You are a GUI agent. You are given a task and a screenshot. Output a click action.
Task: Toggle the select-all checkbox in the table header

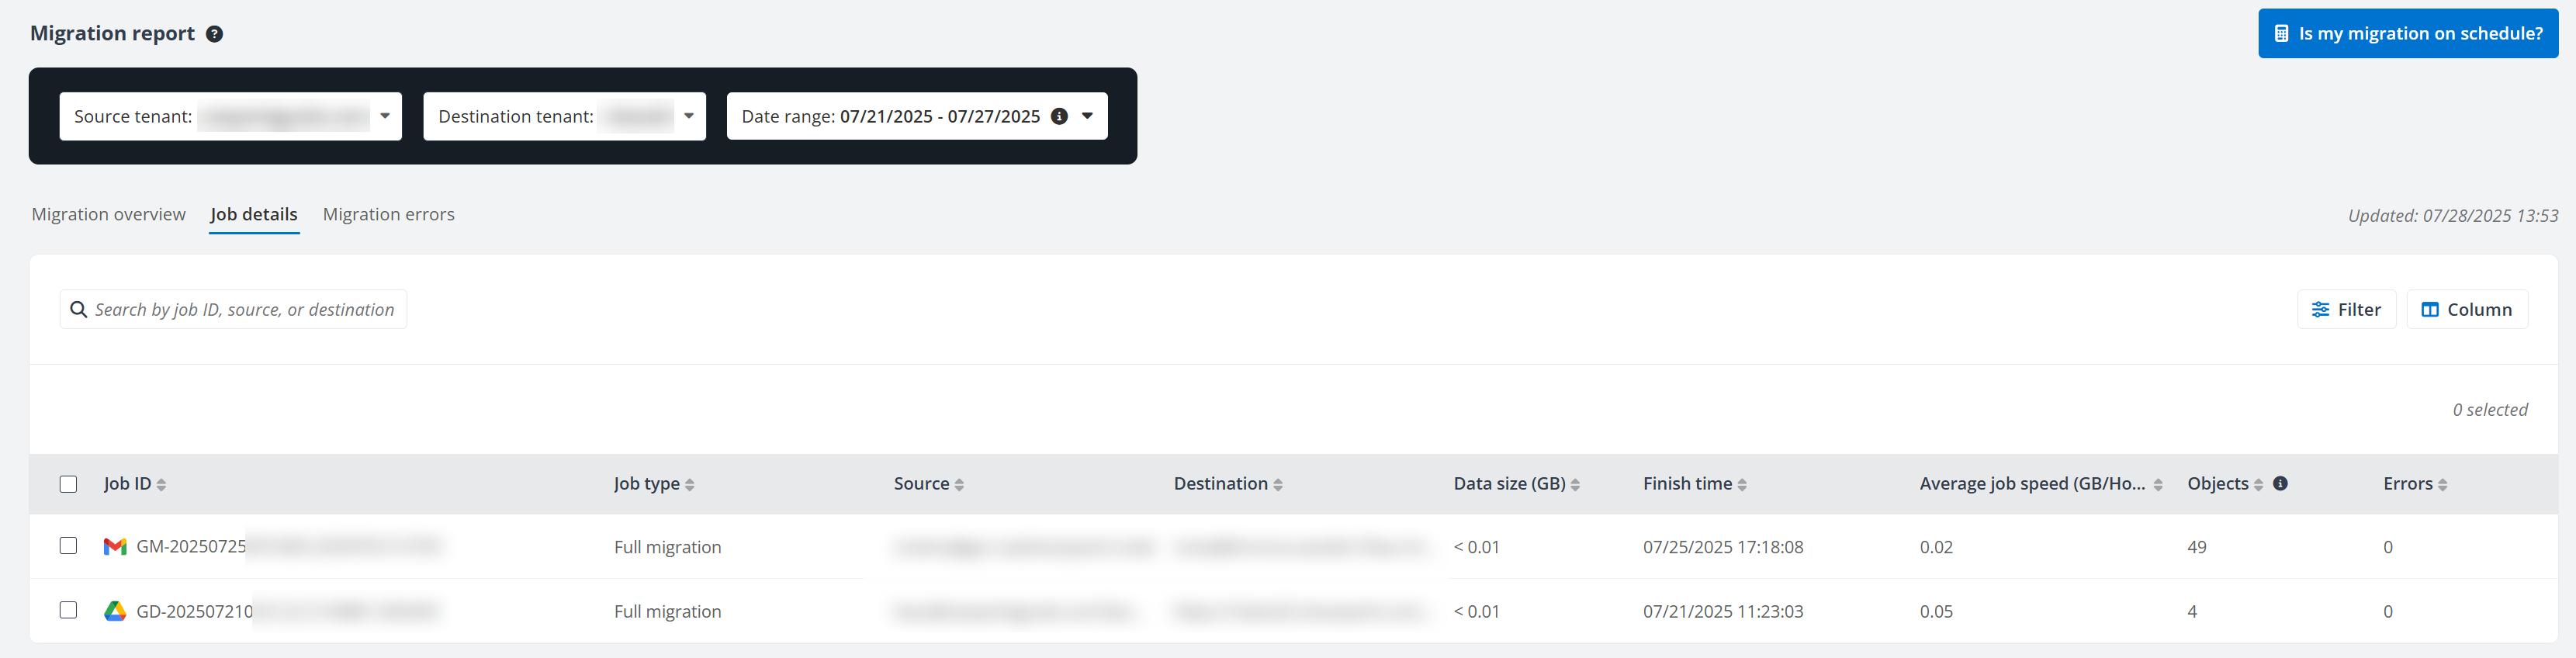[68, 484]
